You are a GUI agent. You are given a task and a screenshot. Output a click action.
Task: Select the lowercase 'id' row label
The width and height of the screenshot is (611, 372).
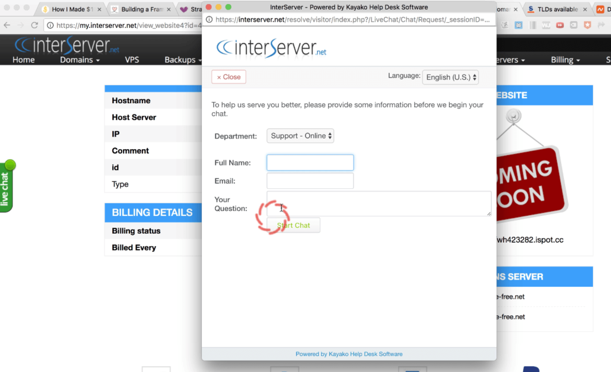115,168
